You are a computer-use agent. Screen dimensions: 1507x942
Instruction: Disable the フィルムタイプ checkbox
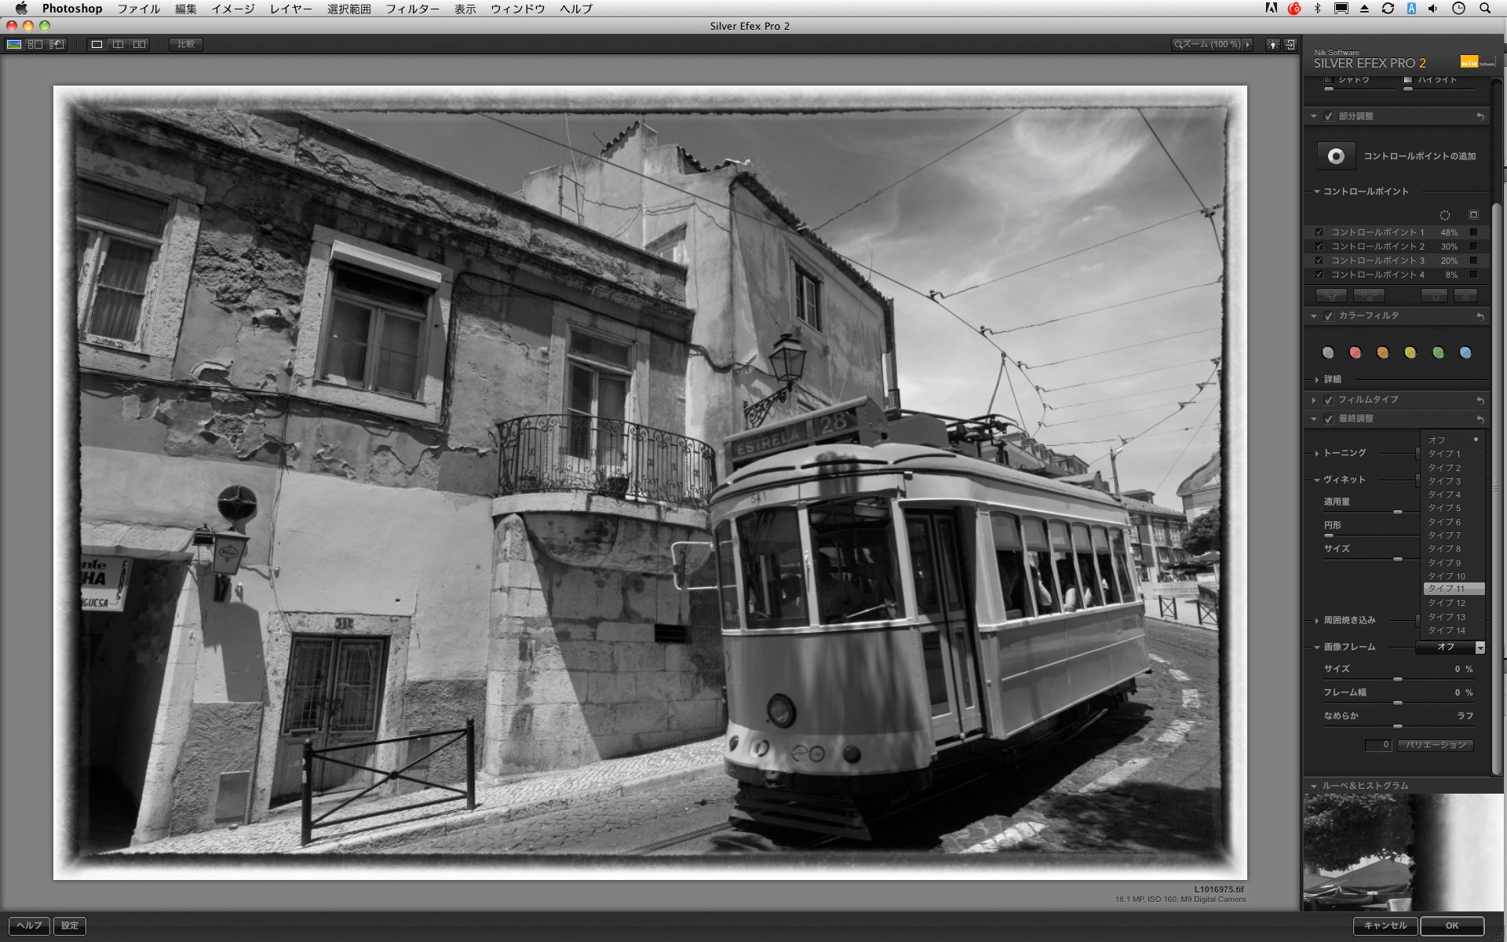pos(1329,400)
